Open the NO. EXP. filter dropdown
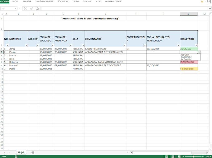Screen dimensions: 212x158 (38, 45)
